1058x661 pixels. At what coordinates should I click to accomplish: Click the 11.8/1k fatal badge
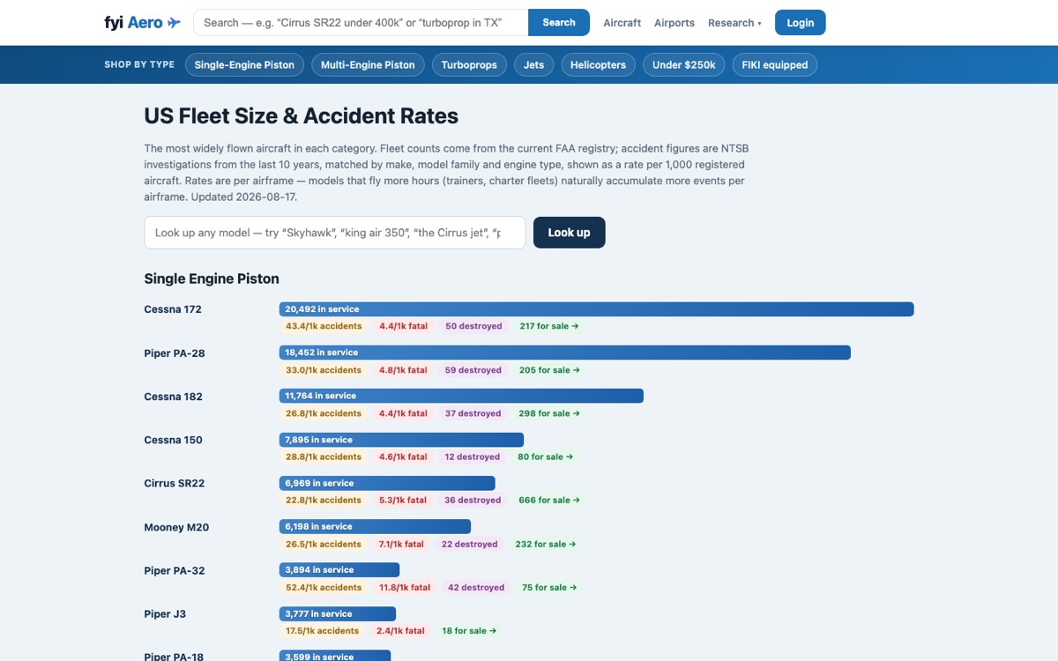[x=405, y=587]
